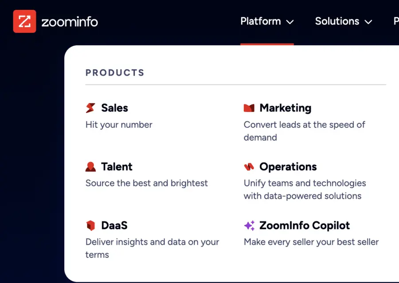The image size is (399, 283).
Task: Open the Platform menu
Action: point(261,21)
